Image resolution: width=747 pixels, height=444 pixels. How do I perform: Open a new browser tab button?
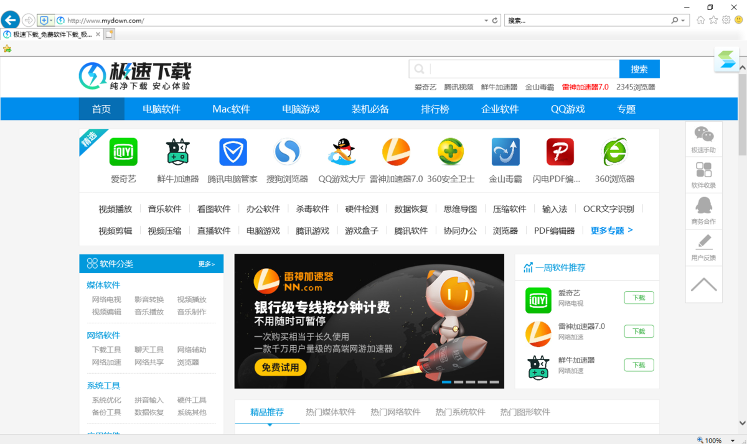coord(110,35)
